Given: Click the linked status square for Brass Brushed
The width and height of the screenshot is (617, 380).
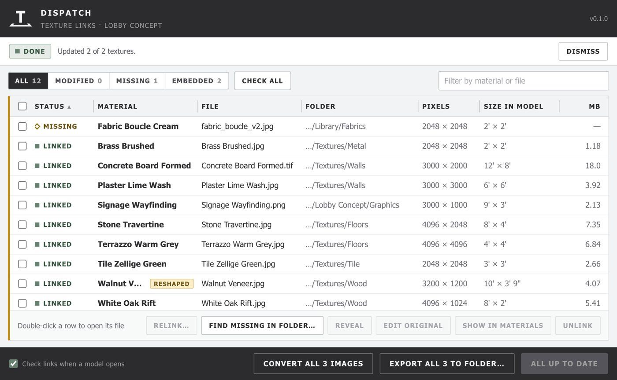Looking at the screenshot, I should tap(37, 146).
